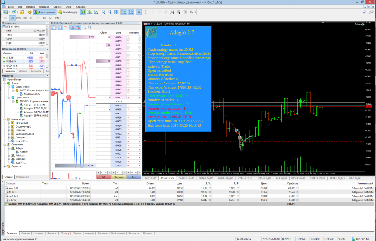Click the Buy button in depth of market

(x=134, y=177)
